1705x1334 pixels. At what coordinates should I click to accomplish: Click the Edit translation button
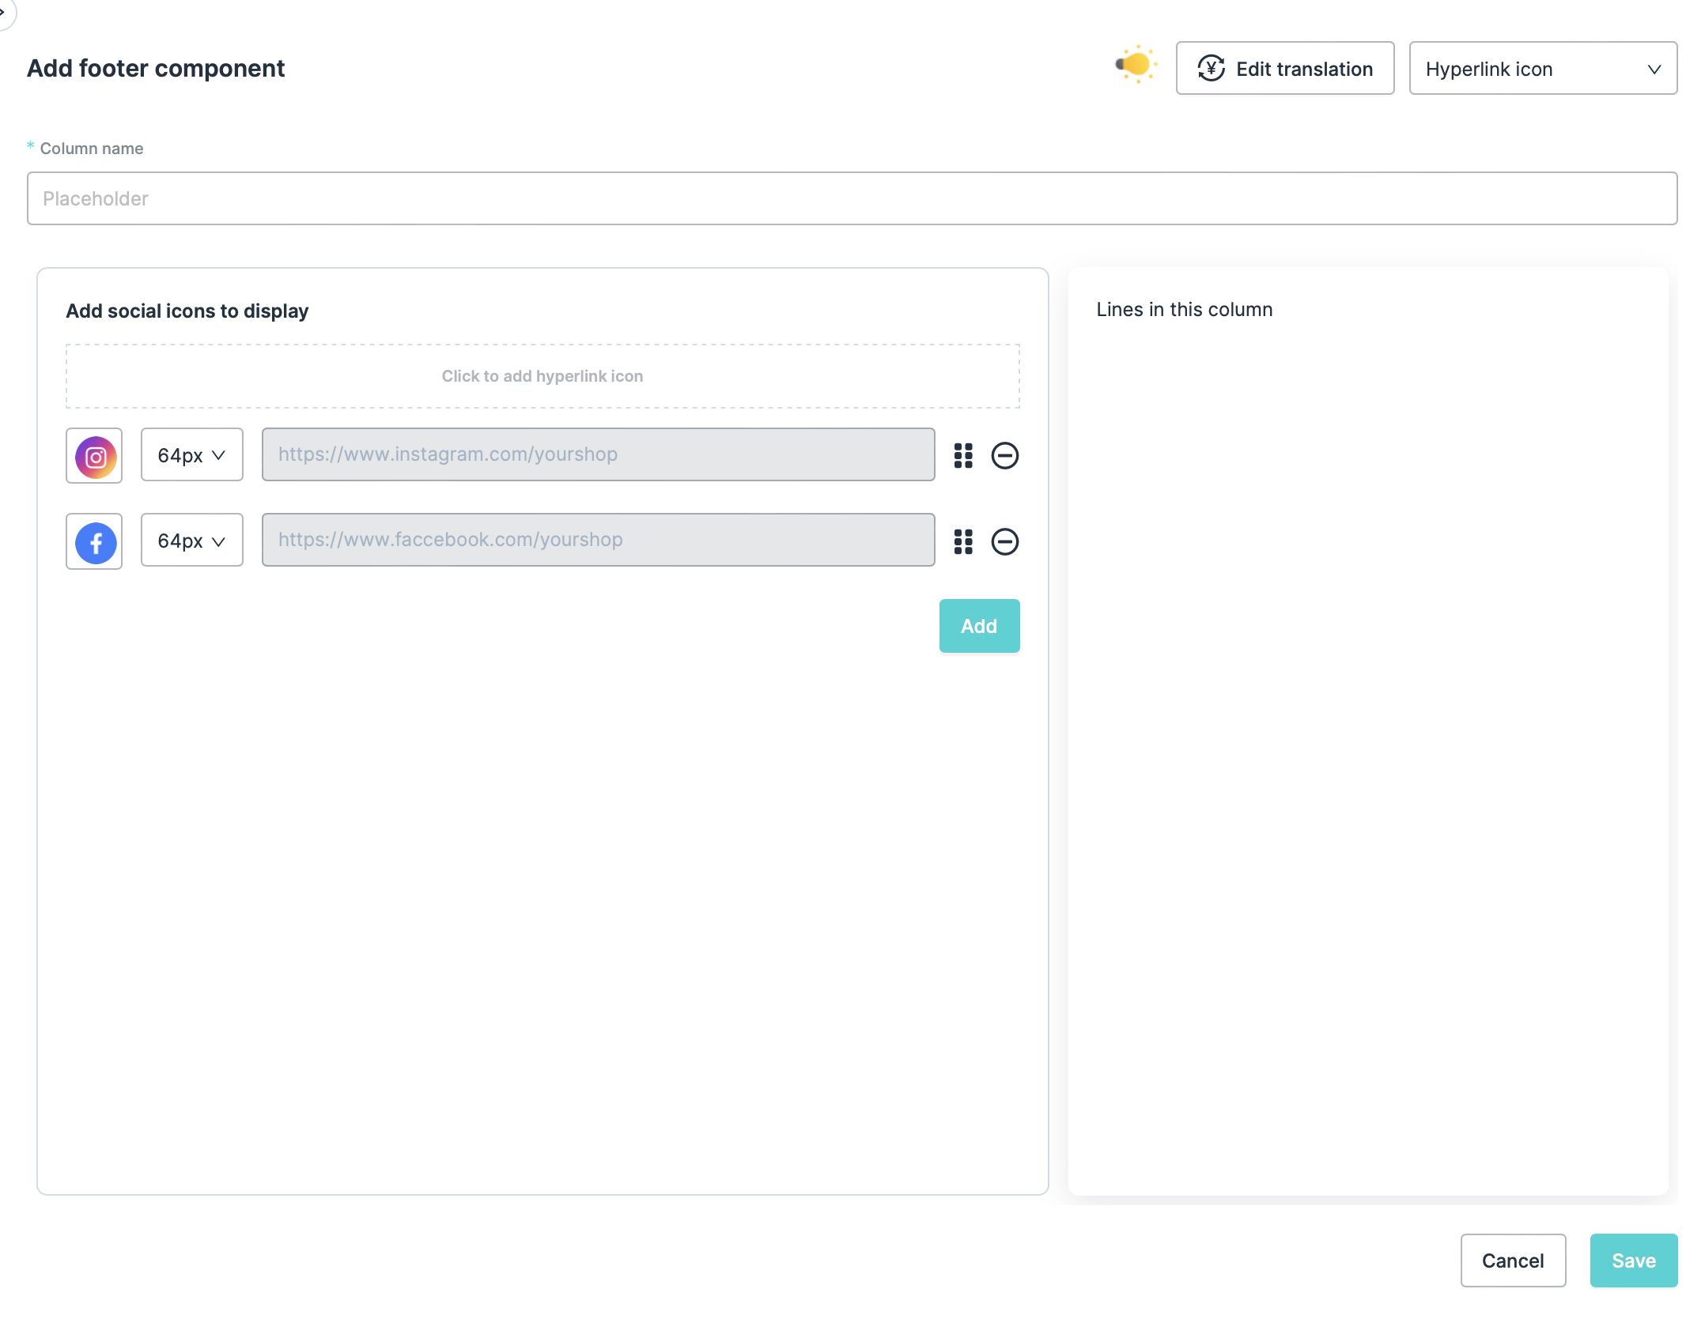tap(1284, 69)
